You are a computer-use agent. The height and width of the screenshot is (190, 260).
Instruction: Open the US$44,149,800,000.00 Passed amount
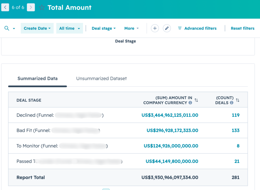(172, 161)
